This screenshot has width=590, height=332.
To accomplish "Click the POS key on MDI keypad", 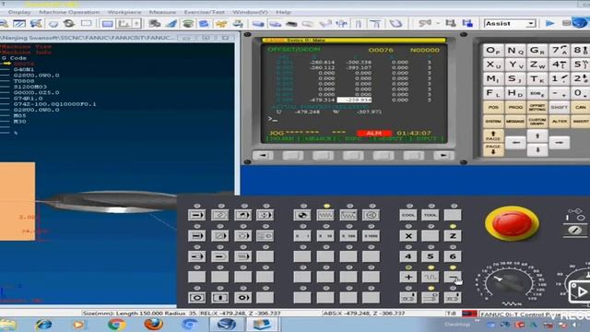I will 493,107.
